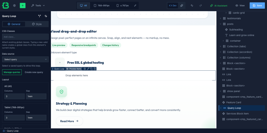Click the Create new query link
The height and width of the screenshot is (133, 267).
click(x=34, y=72)
